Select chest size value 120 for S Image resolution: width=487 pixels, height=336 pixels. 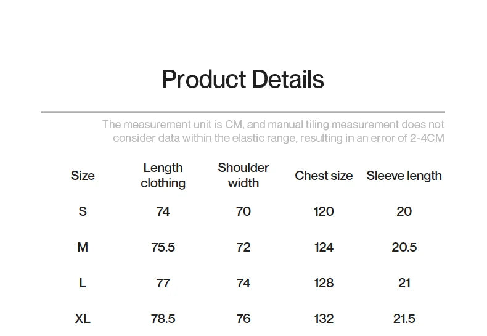coord(324,211)
